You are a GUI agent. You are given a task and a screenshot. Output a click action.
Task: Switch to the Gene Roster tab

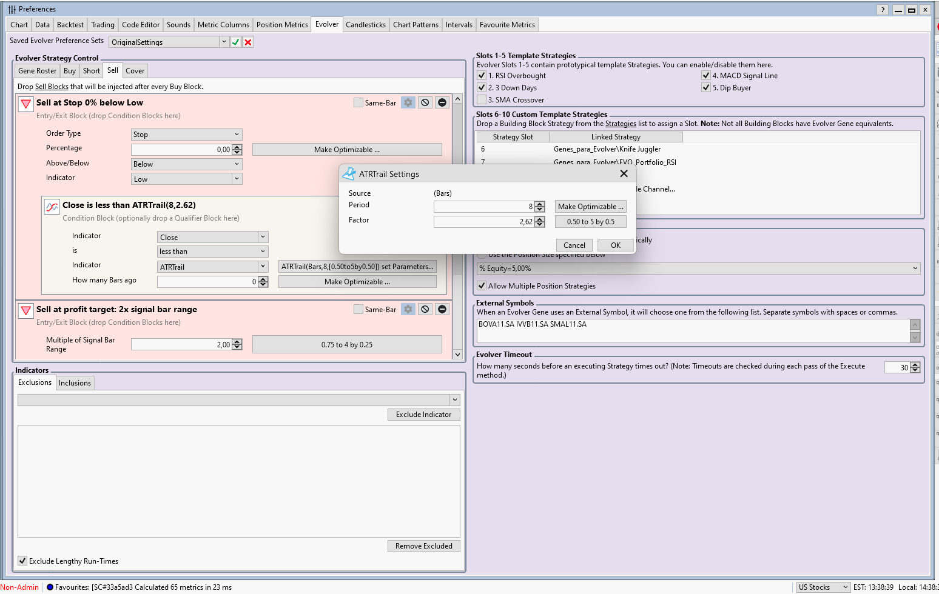[x=38, y=71]
